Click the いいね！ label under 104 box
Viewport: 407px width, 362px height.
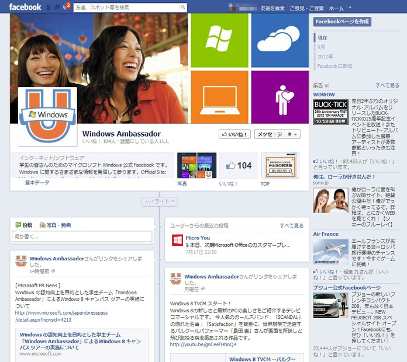228,184
